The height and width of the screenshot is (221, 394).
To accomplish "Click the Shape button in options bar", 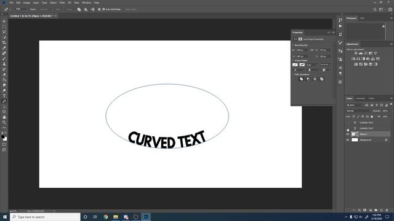I will click(70, 9).
